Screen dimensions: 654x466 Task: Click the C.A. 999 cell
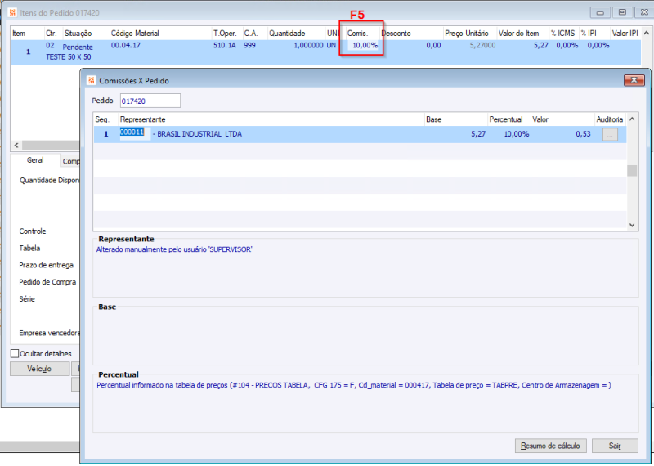pyautogui.click(x=249, y=45)
